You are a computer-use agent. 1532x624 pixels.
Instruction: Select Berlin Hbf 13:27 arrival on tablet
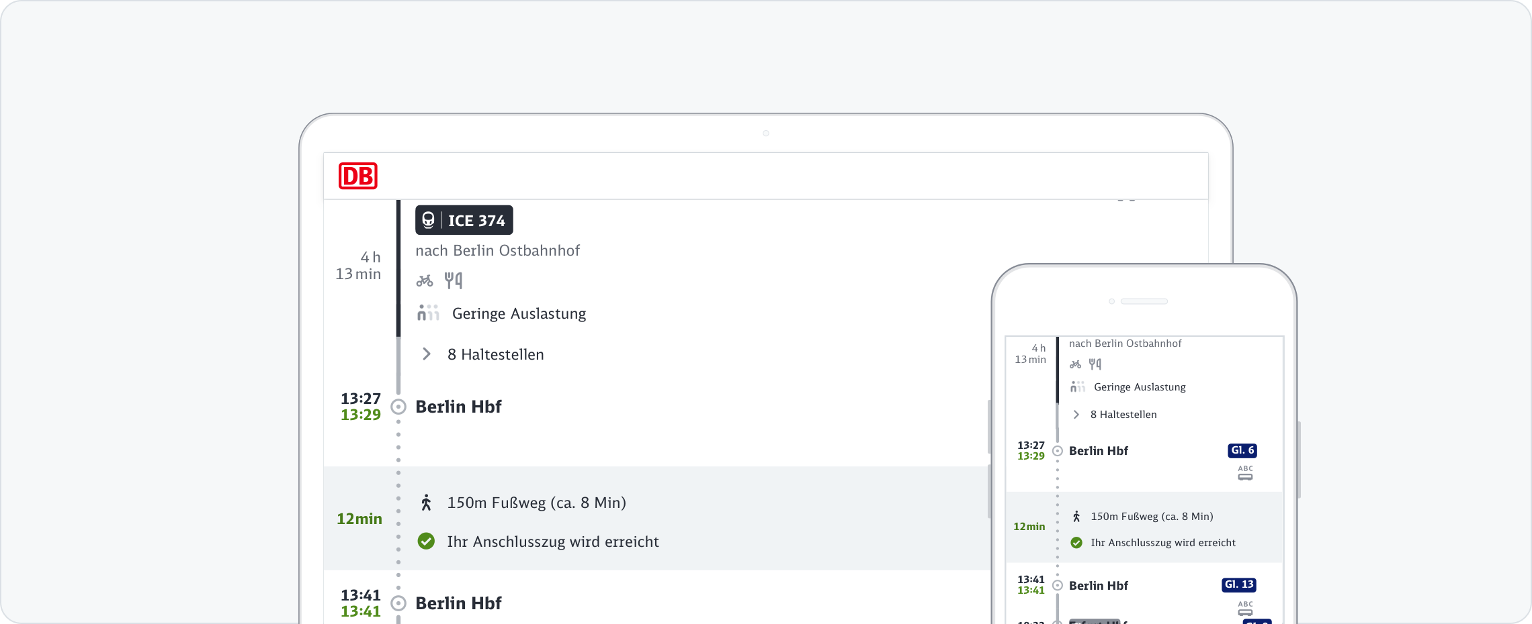click(x=458, y=407)
